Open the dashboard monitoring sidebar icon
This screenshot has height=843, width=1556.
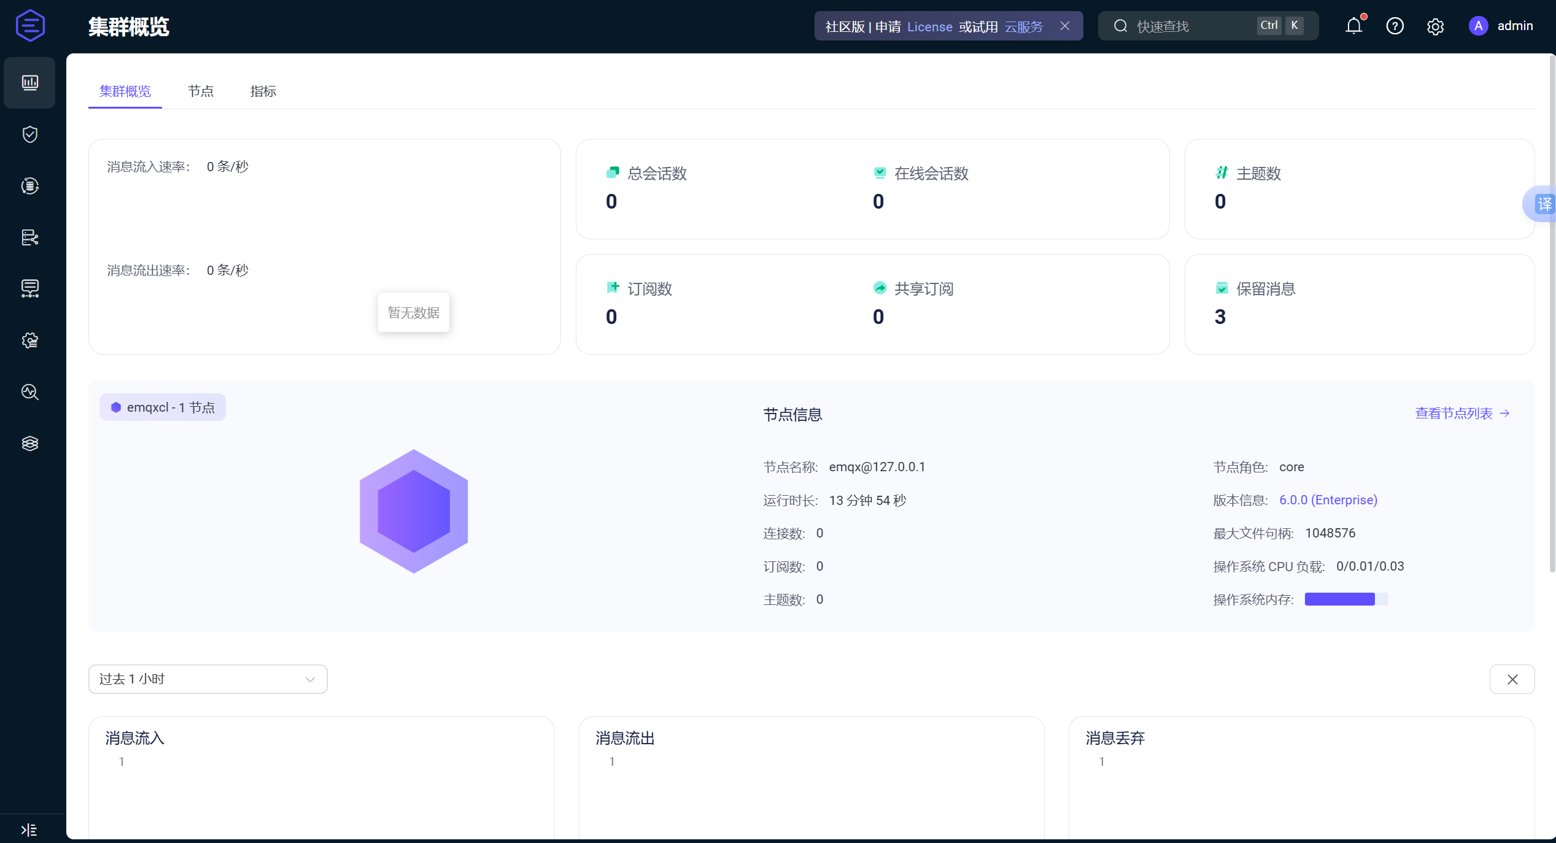click(x=29, y=83)
